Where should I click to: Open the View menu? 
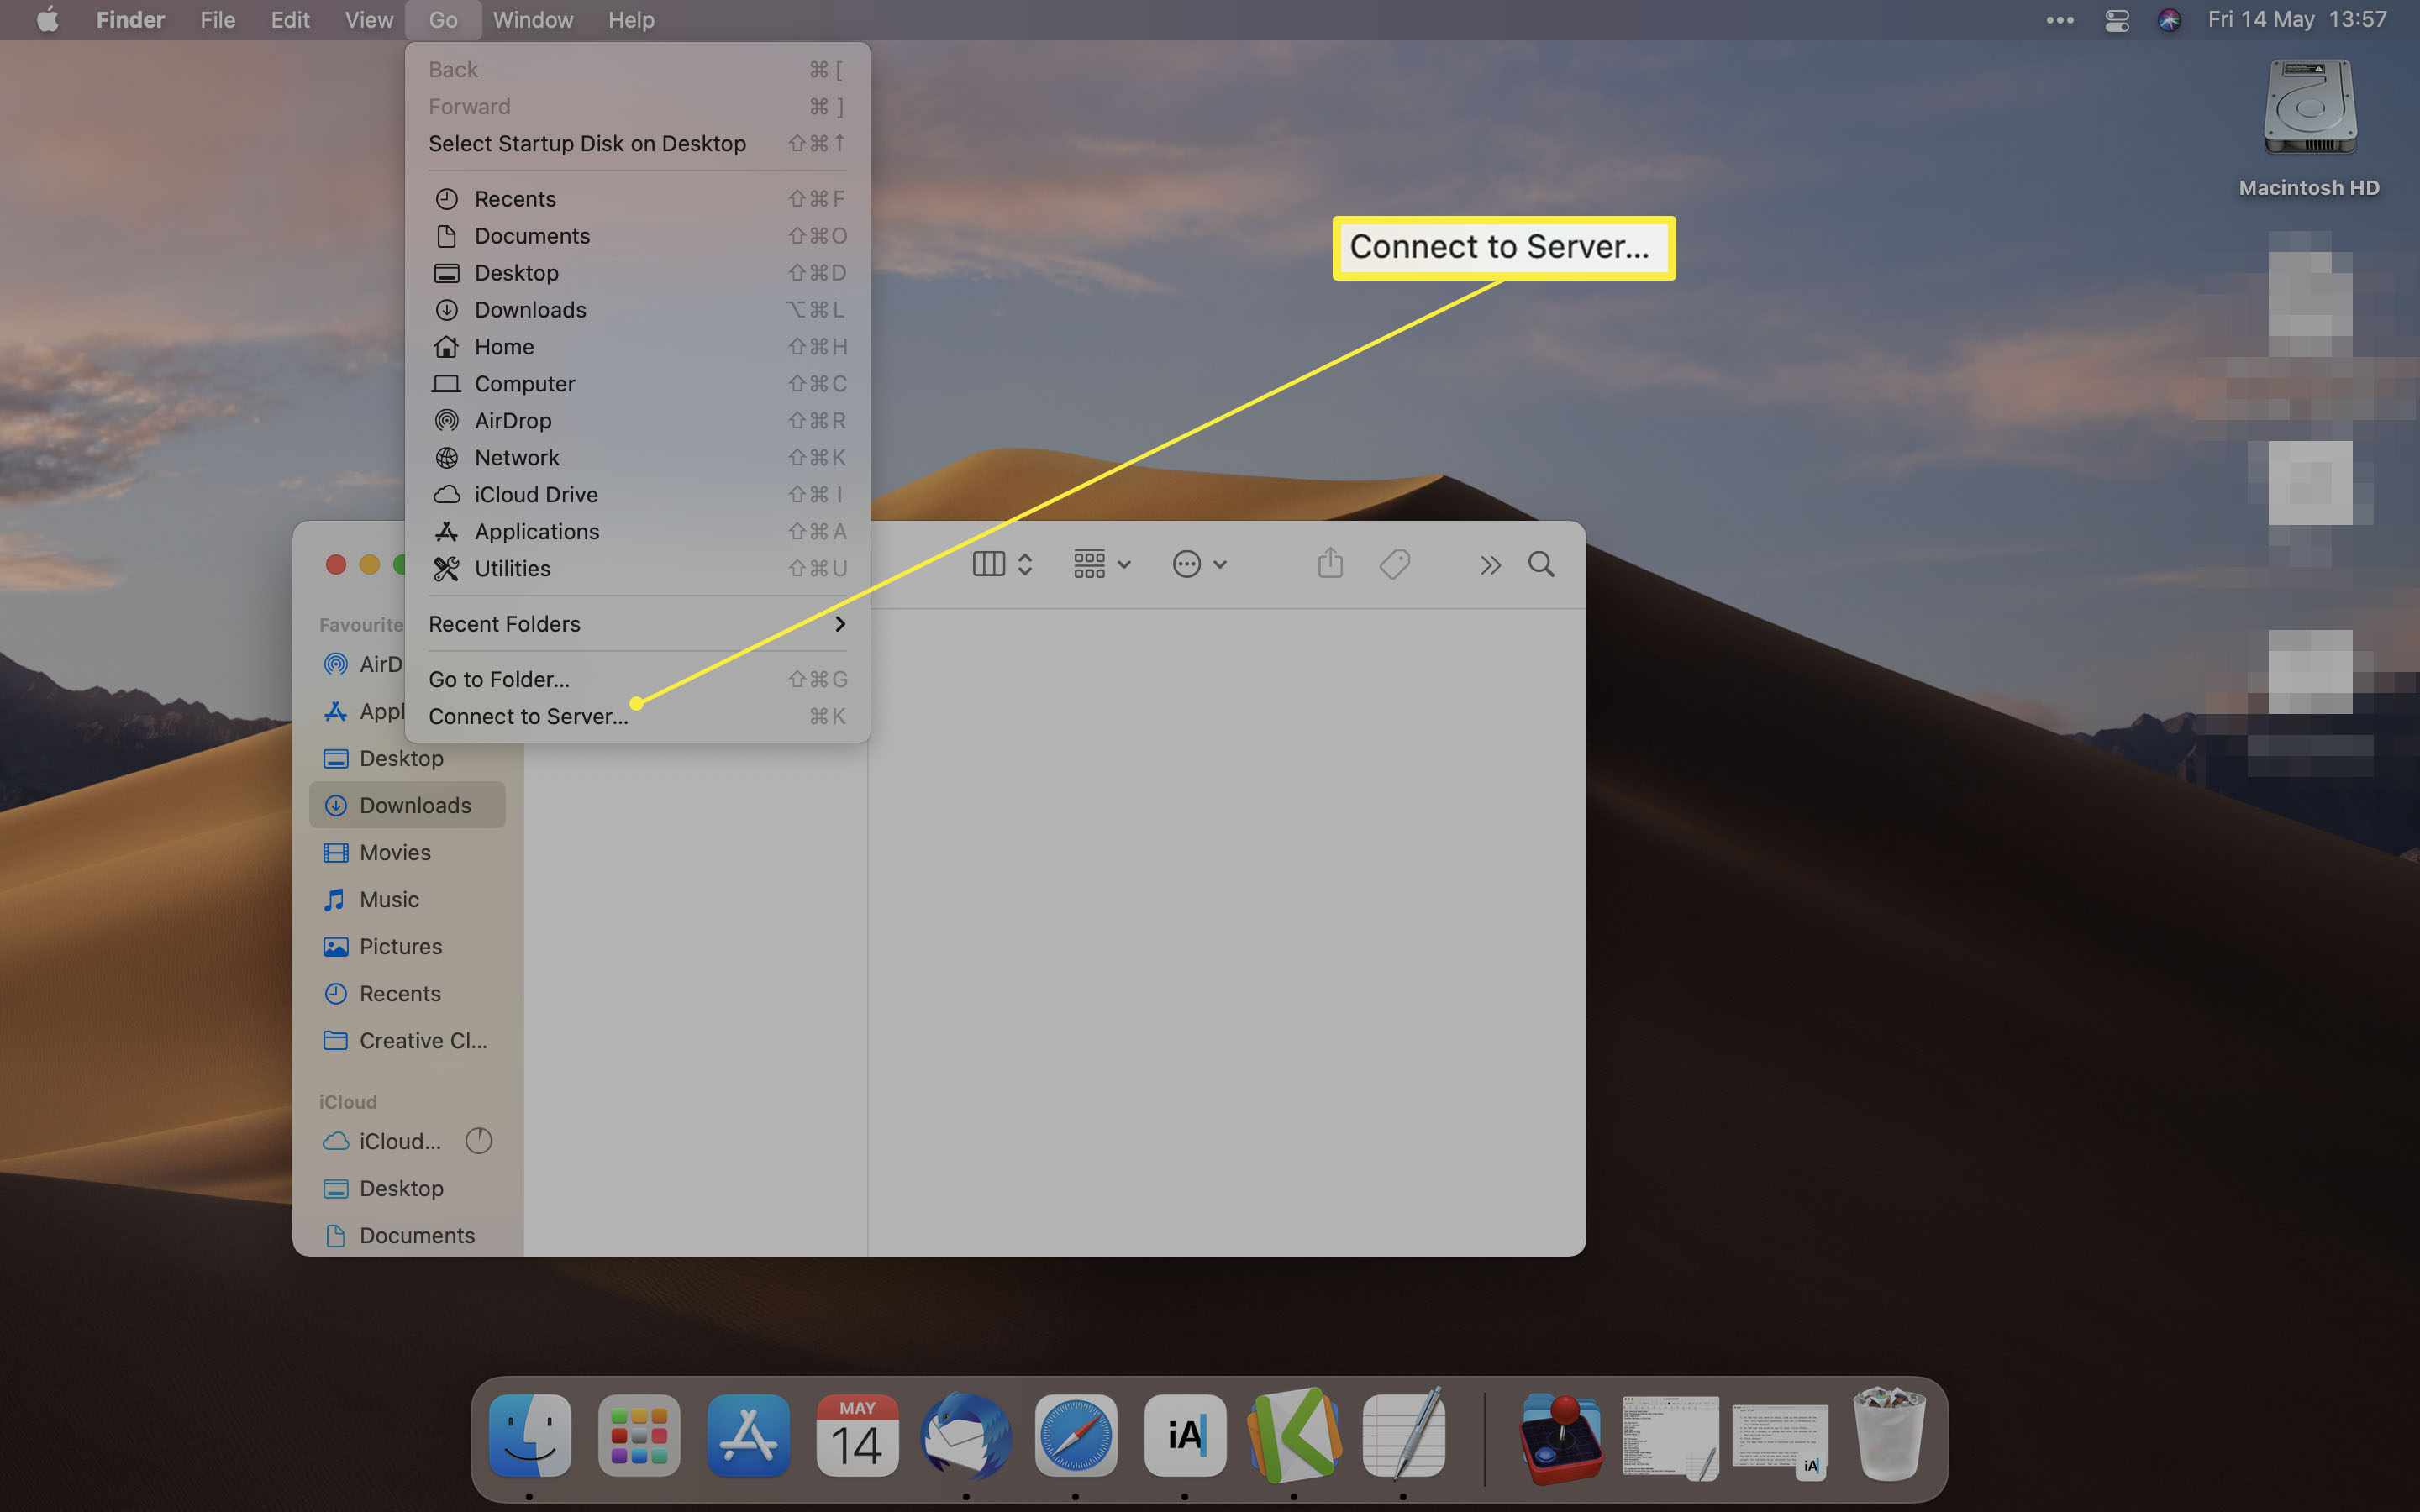click(x=369, y=20)
